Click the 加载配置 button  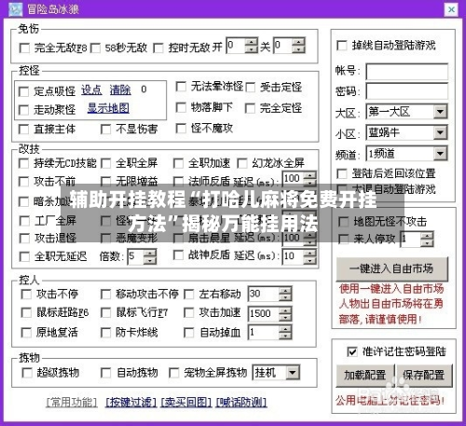[x=365, y=375]
